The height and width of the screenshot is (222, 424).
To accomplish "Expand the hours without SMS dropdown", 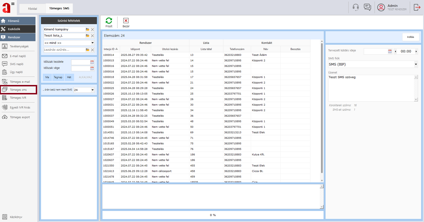I will (x=92, y=90).
